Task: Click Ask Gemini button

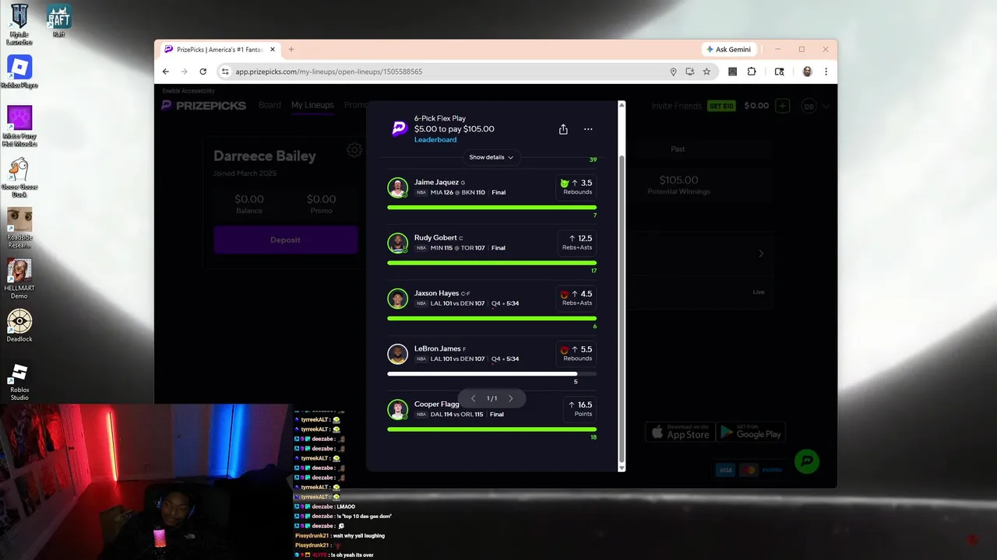Action: click(728, 49)
